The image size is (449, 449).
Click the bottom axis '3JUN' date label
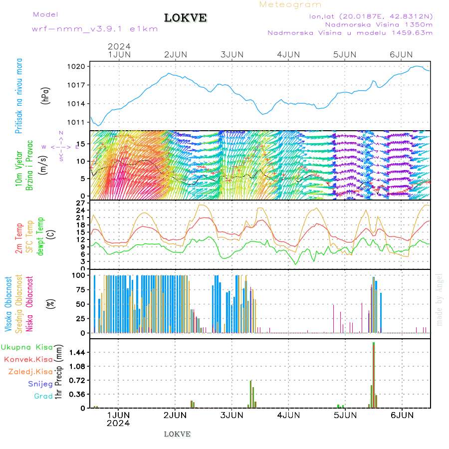pyautogui.click(x=231, y=415)
